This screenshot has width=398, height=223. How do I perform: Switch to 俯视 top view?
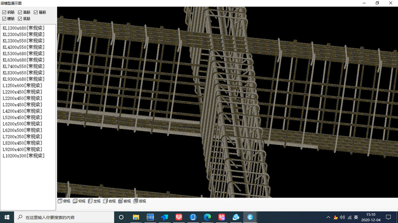[x=64, y=201]
